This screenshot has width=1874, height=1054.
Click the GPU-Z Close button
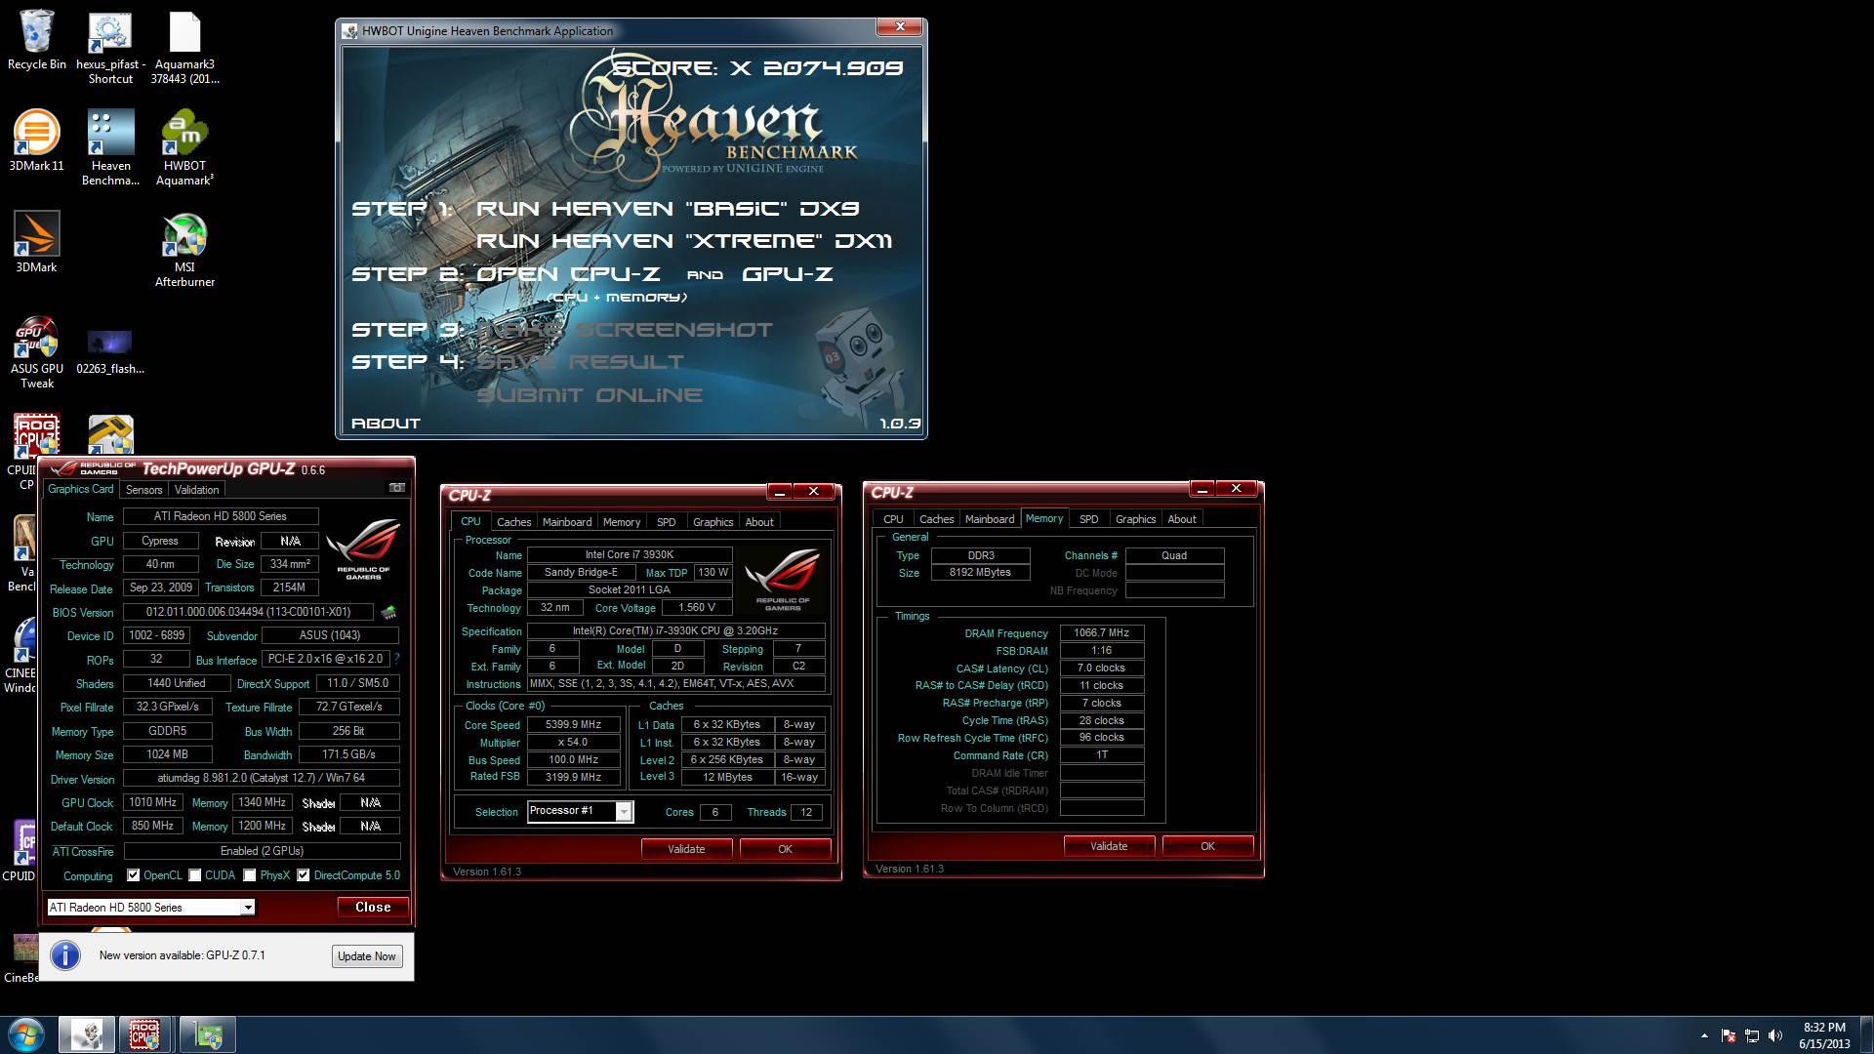pos(373,908)
